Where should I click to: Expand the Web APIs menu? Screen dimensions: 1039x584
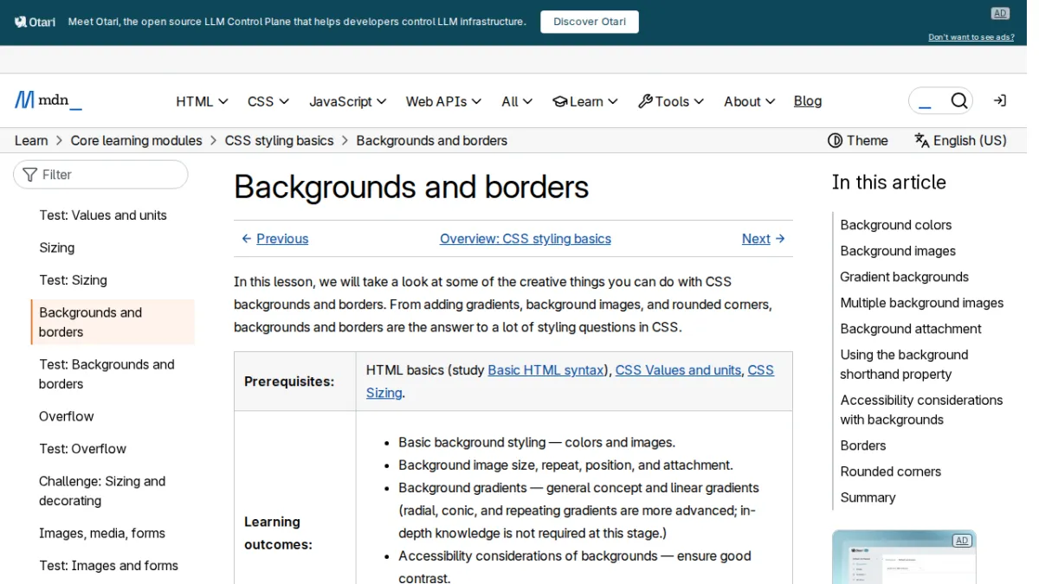point(444,101)
